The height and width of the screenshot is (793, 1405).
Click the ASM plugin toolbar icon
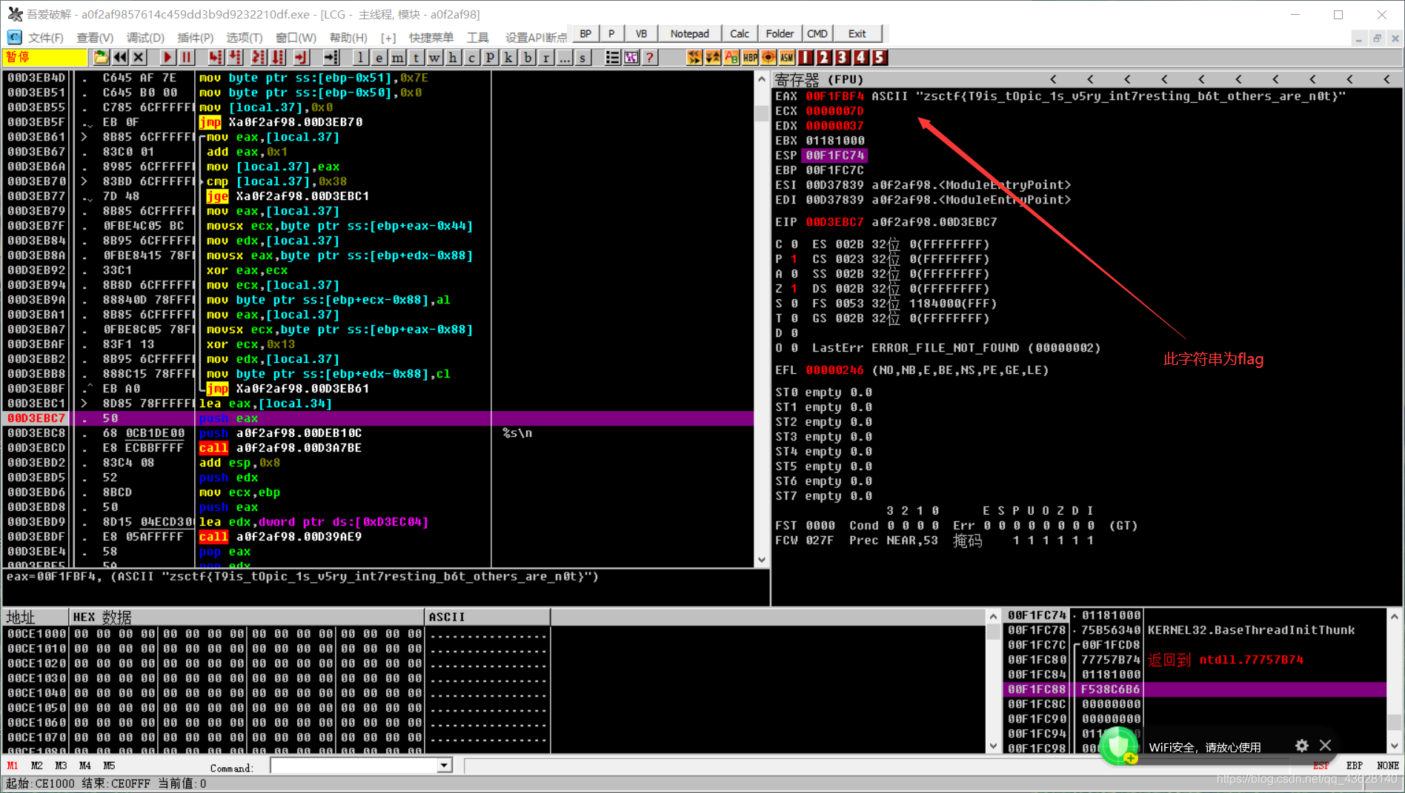tap(787, 57)
